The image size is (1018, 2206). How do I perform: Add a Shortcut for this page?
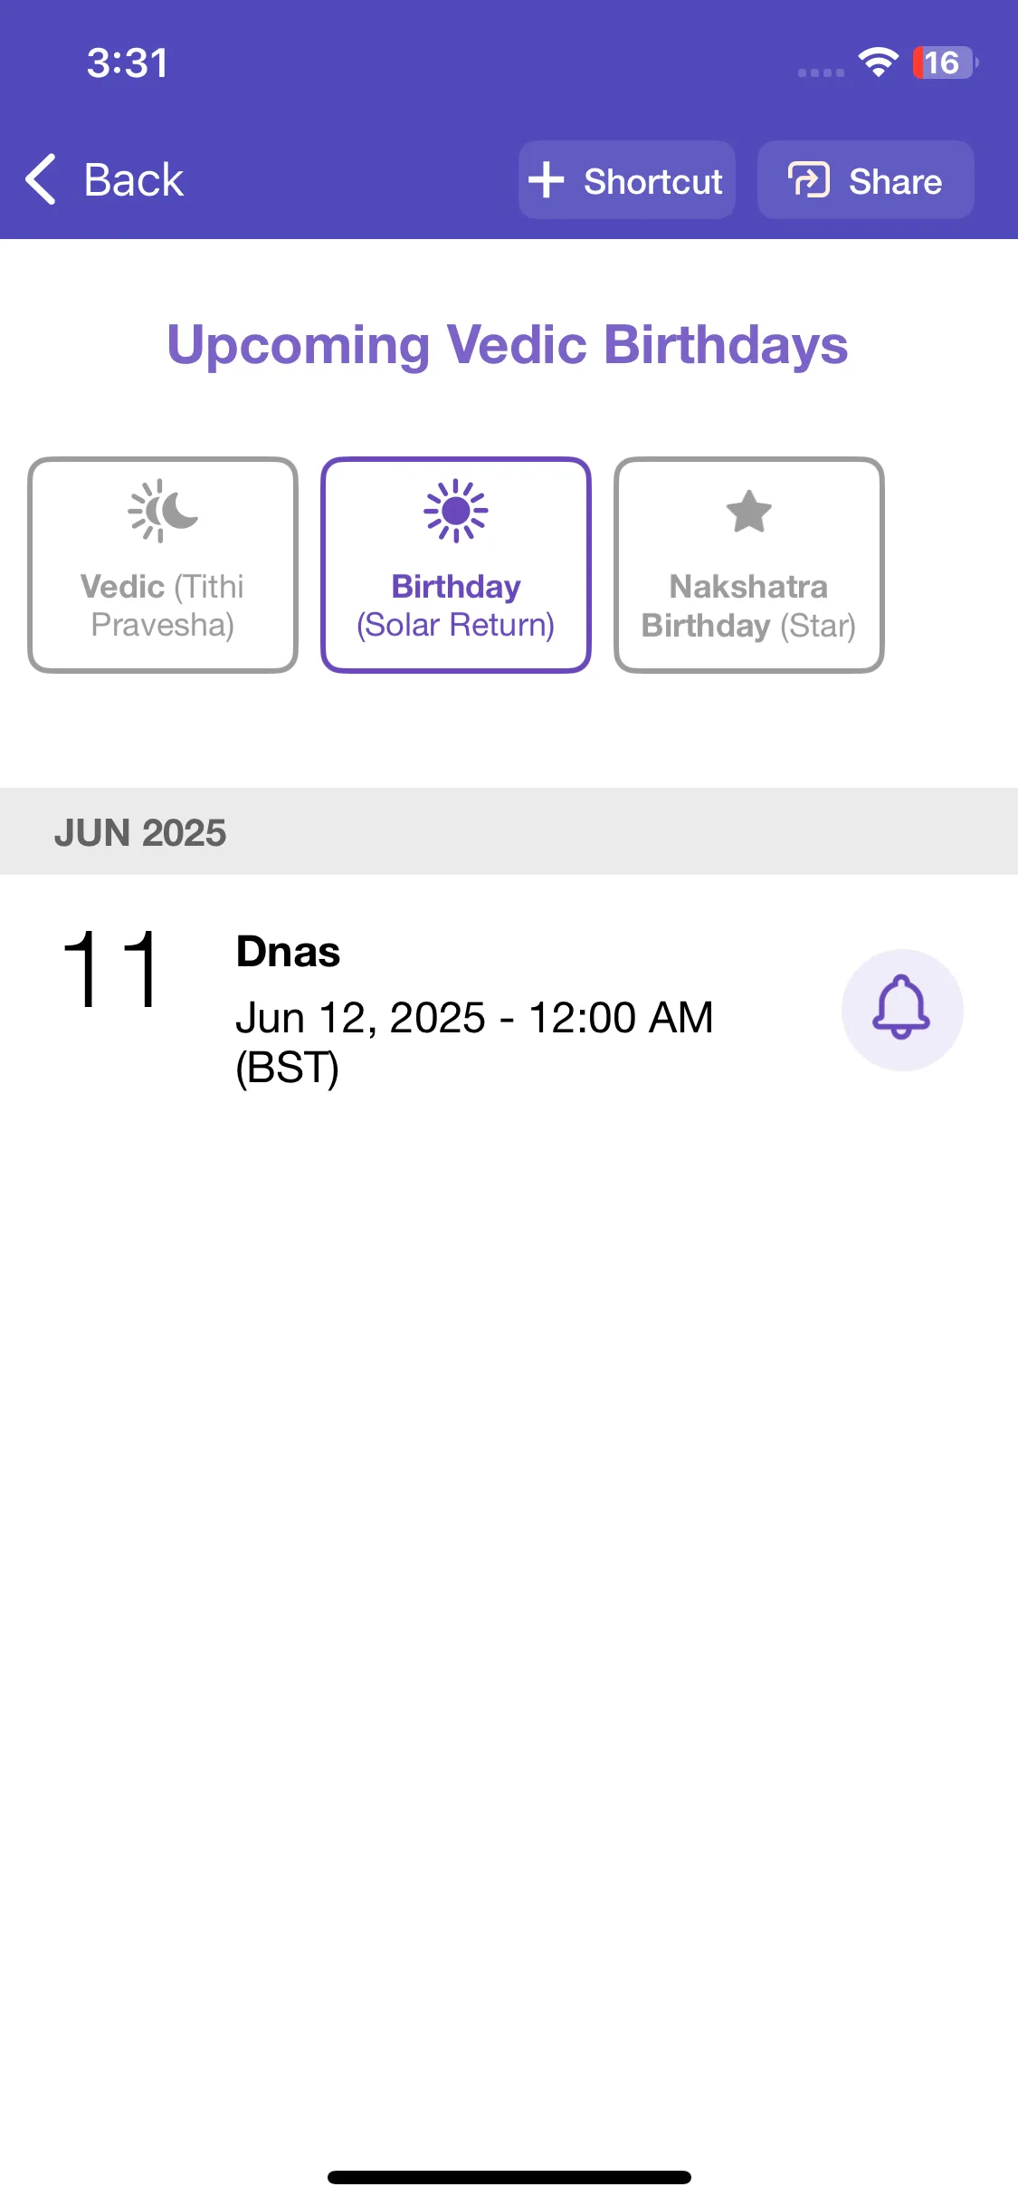pyautogui.click(x=627, y=179)
